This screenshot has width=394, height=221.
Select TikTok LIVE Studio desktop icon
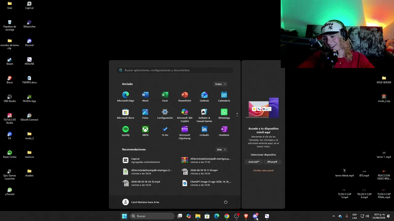pos(10,119)
